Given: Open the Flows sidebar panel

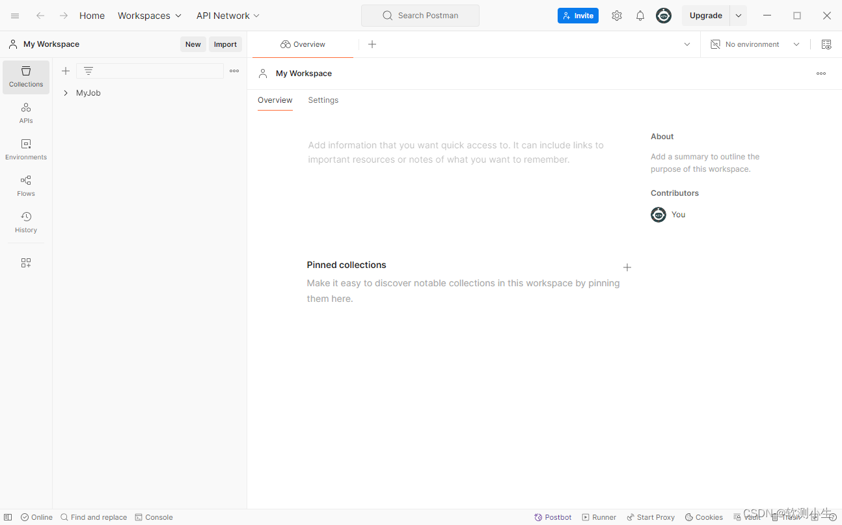Looking at the screenshot, I should tap(26, 186).
